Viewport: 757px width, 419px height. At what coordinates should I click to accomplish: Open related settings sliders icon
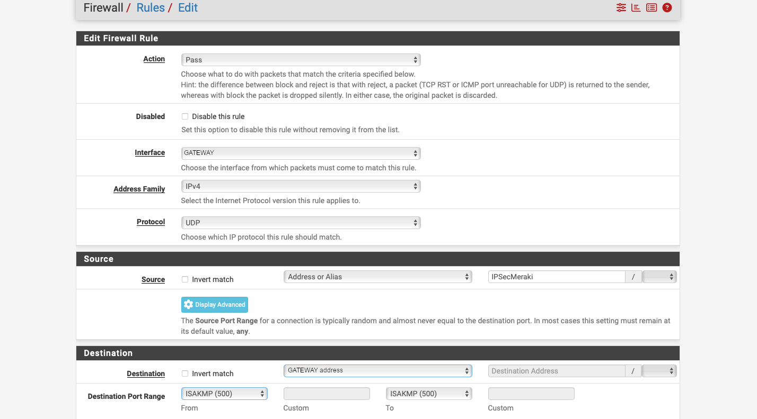[621, 8]
